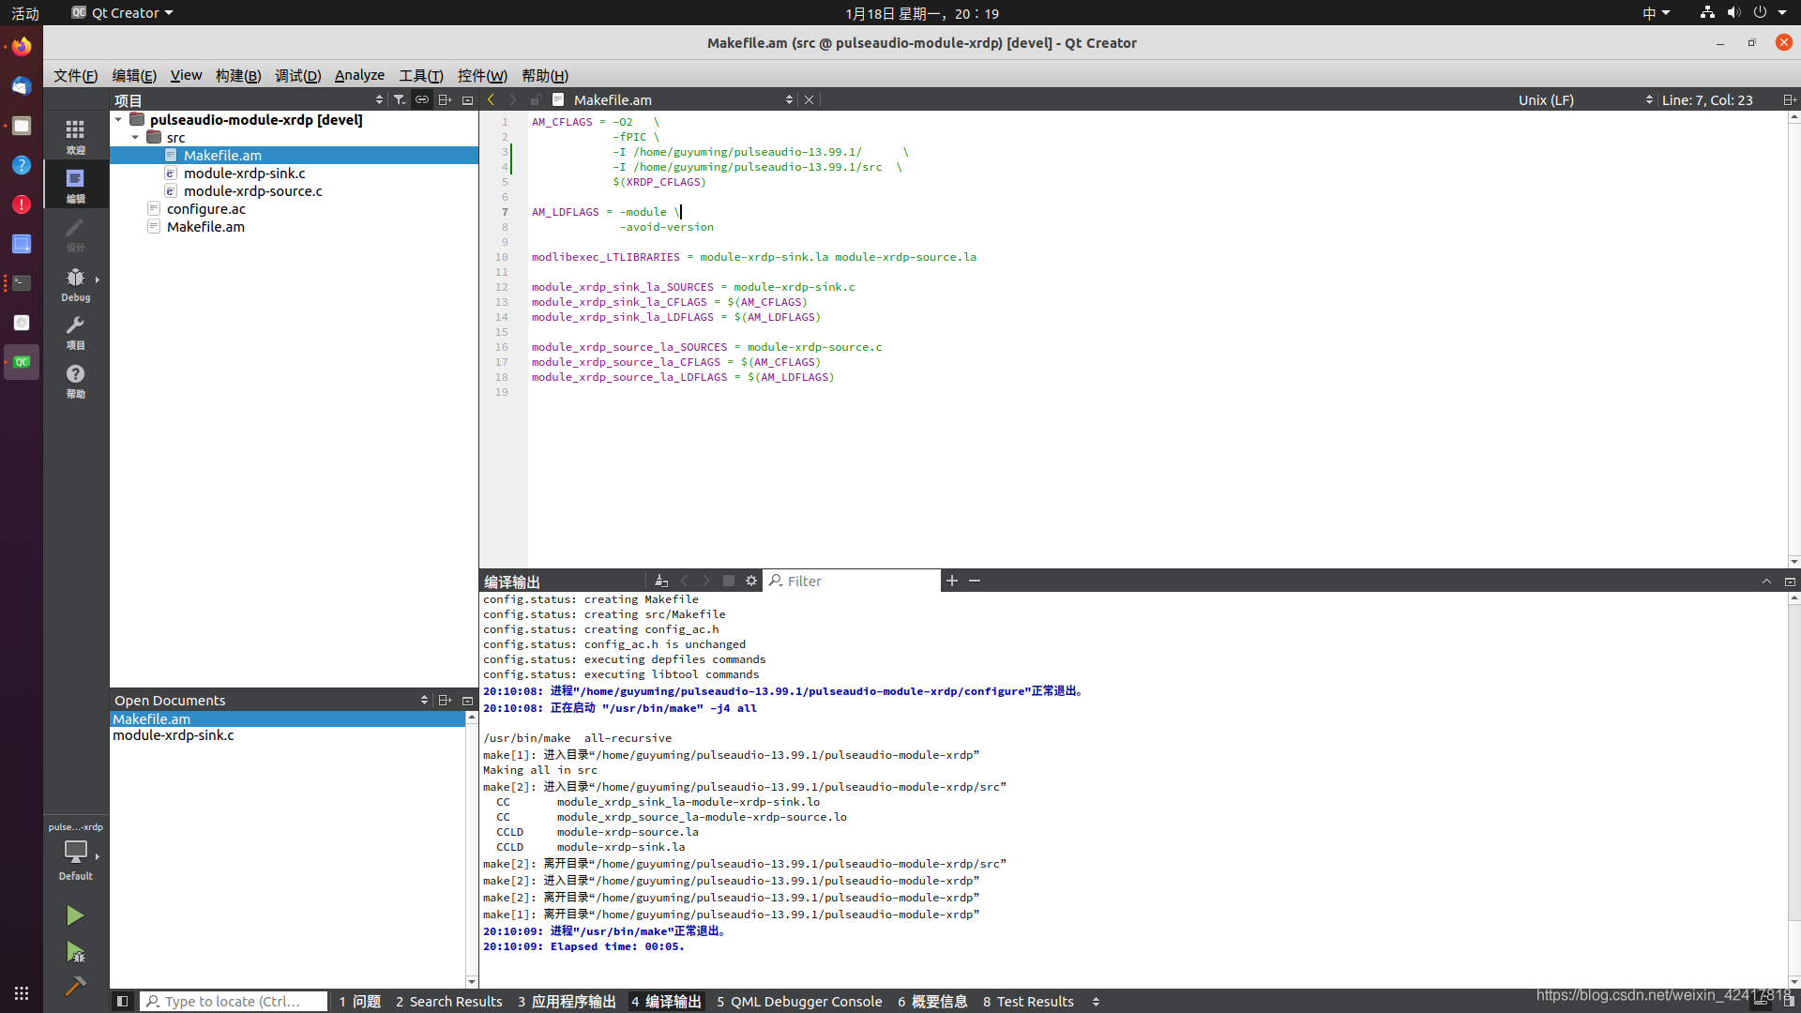This screenshot has width=1801, height=1013.
Task: Collapse the src folder tree
Action: click(136, 138)
